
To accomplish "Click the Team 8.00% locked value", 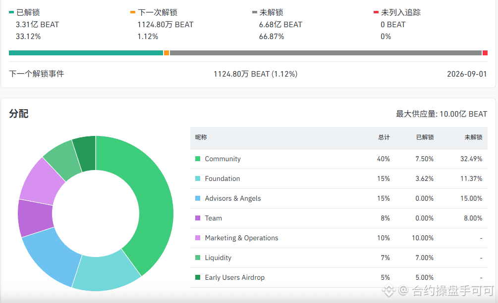I will [x=473, y=218].
